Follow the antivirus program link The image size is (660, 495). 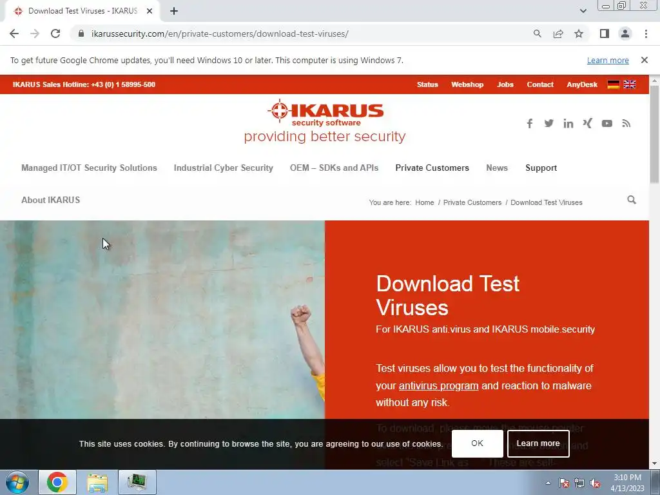pos(438,385)
